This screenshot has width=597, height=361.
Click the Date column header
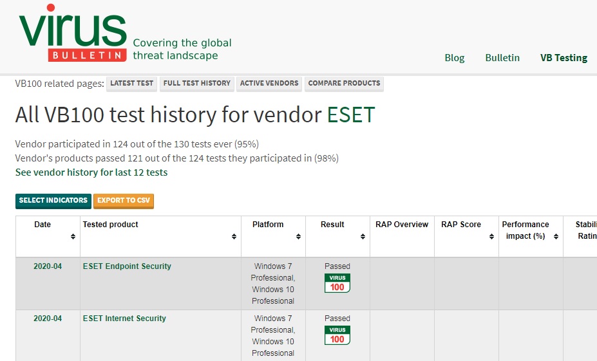[48, 236]
